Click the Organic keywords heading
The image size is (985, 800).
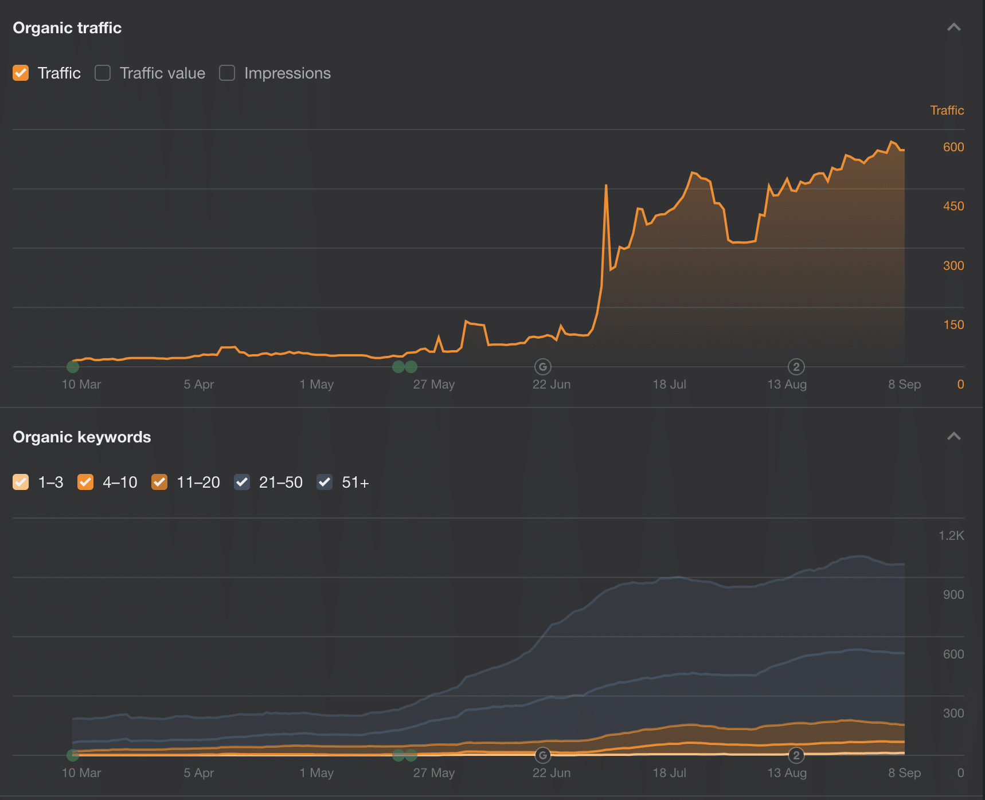(82, 437)
